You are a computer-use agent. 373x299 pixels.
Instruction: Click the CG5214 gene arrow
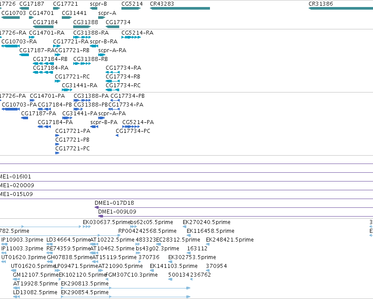(x=131, y=8)
